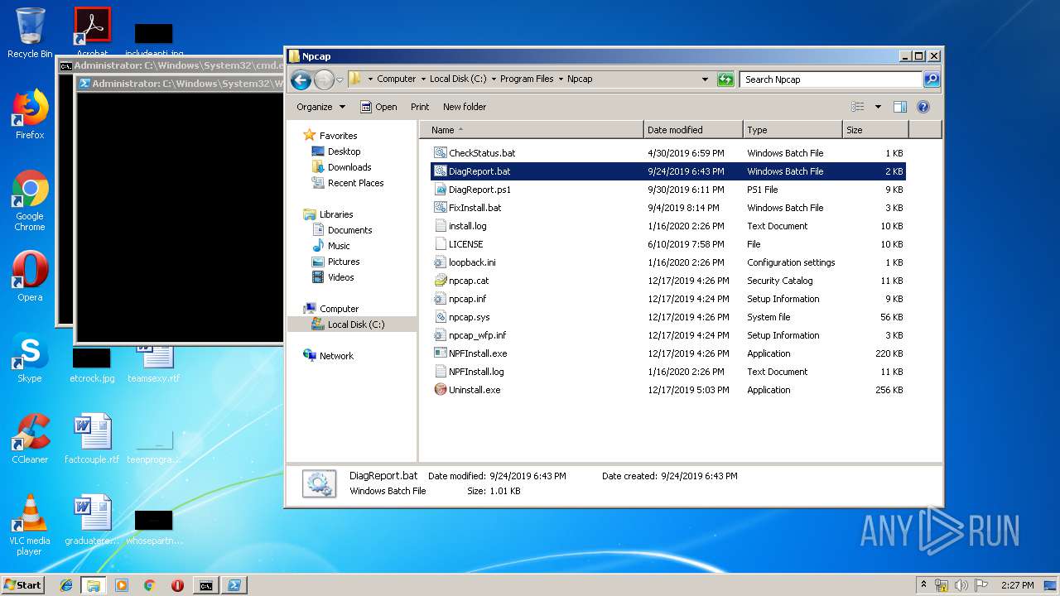Click the Local Disk (C:) breadcrumb
The height and width of the screenshot is (596, 1060).
click(458, 79)
